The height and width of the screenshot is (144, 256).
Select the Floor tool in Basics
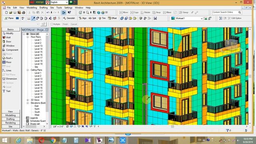[7, 62]
